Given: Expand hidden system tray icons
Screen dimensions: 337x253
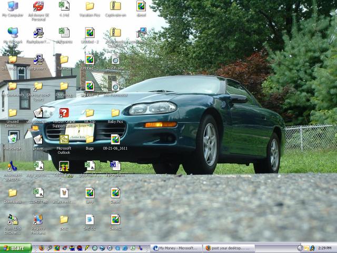Looking at the screenshot, I should [300, 248].
